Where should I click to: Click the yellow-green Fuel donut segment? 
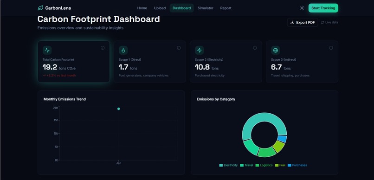click(x=278, y=147)
